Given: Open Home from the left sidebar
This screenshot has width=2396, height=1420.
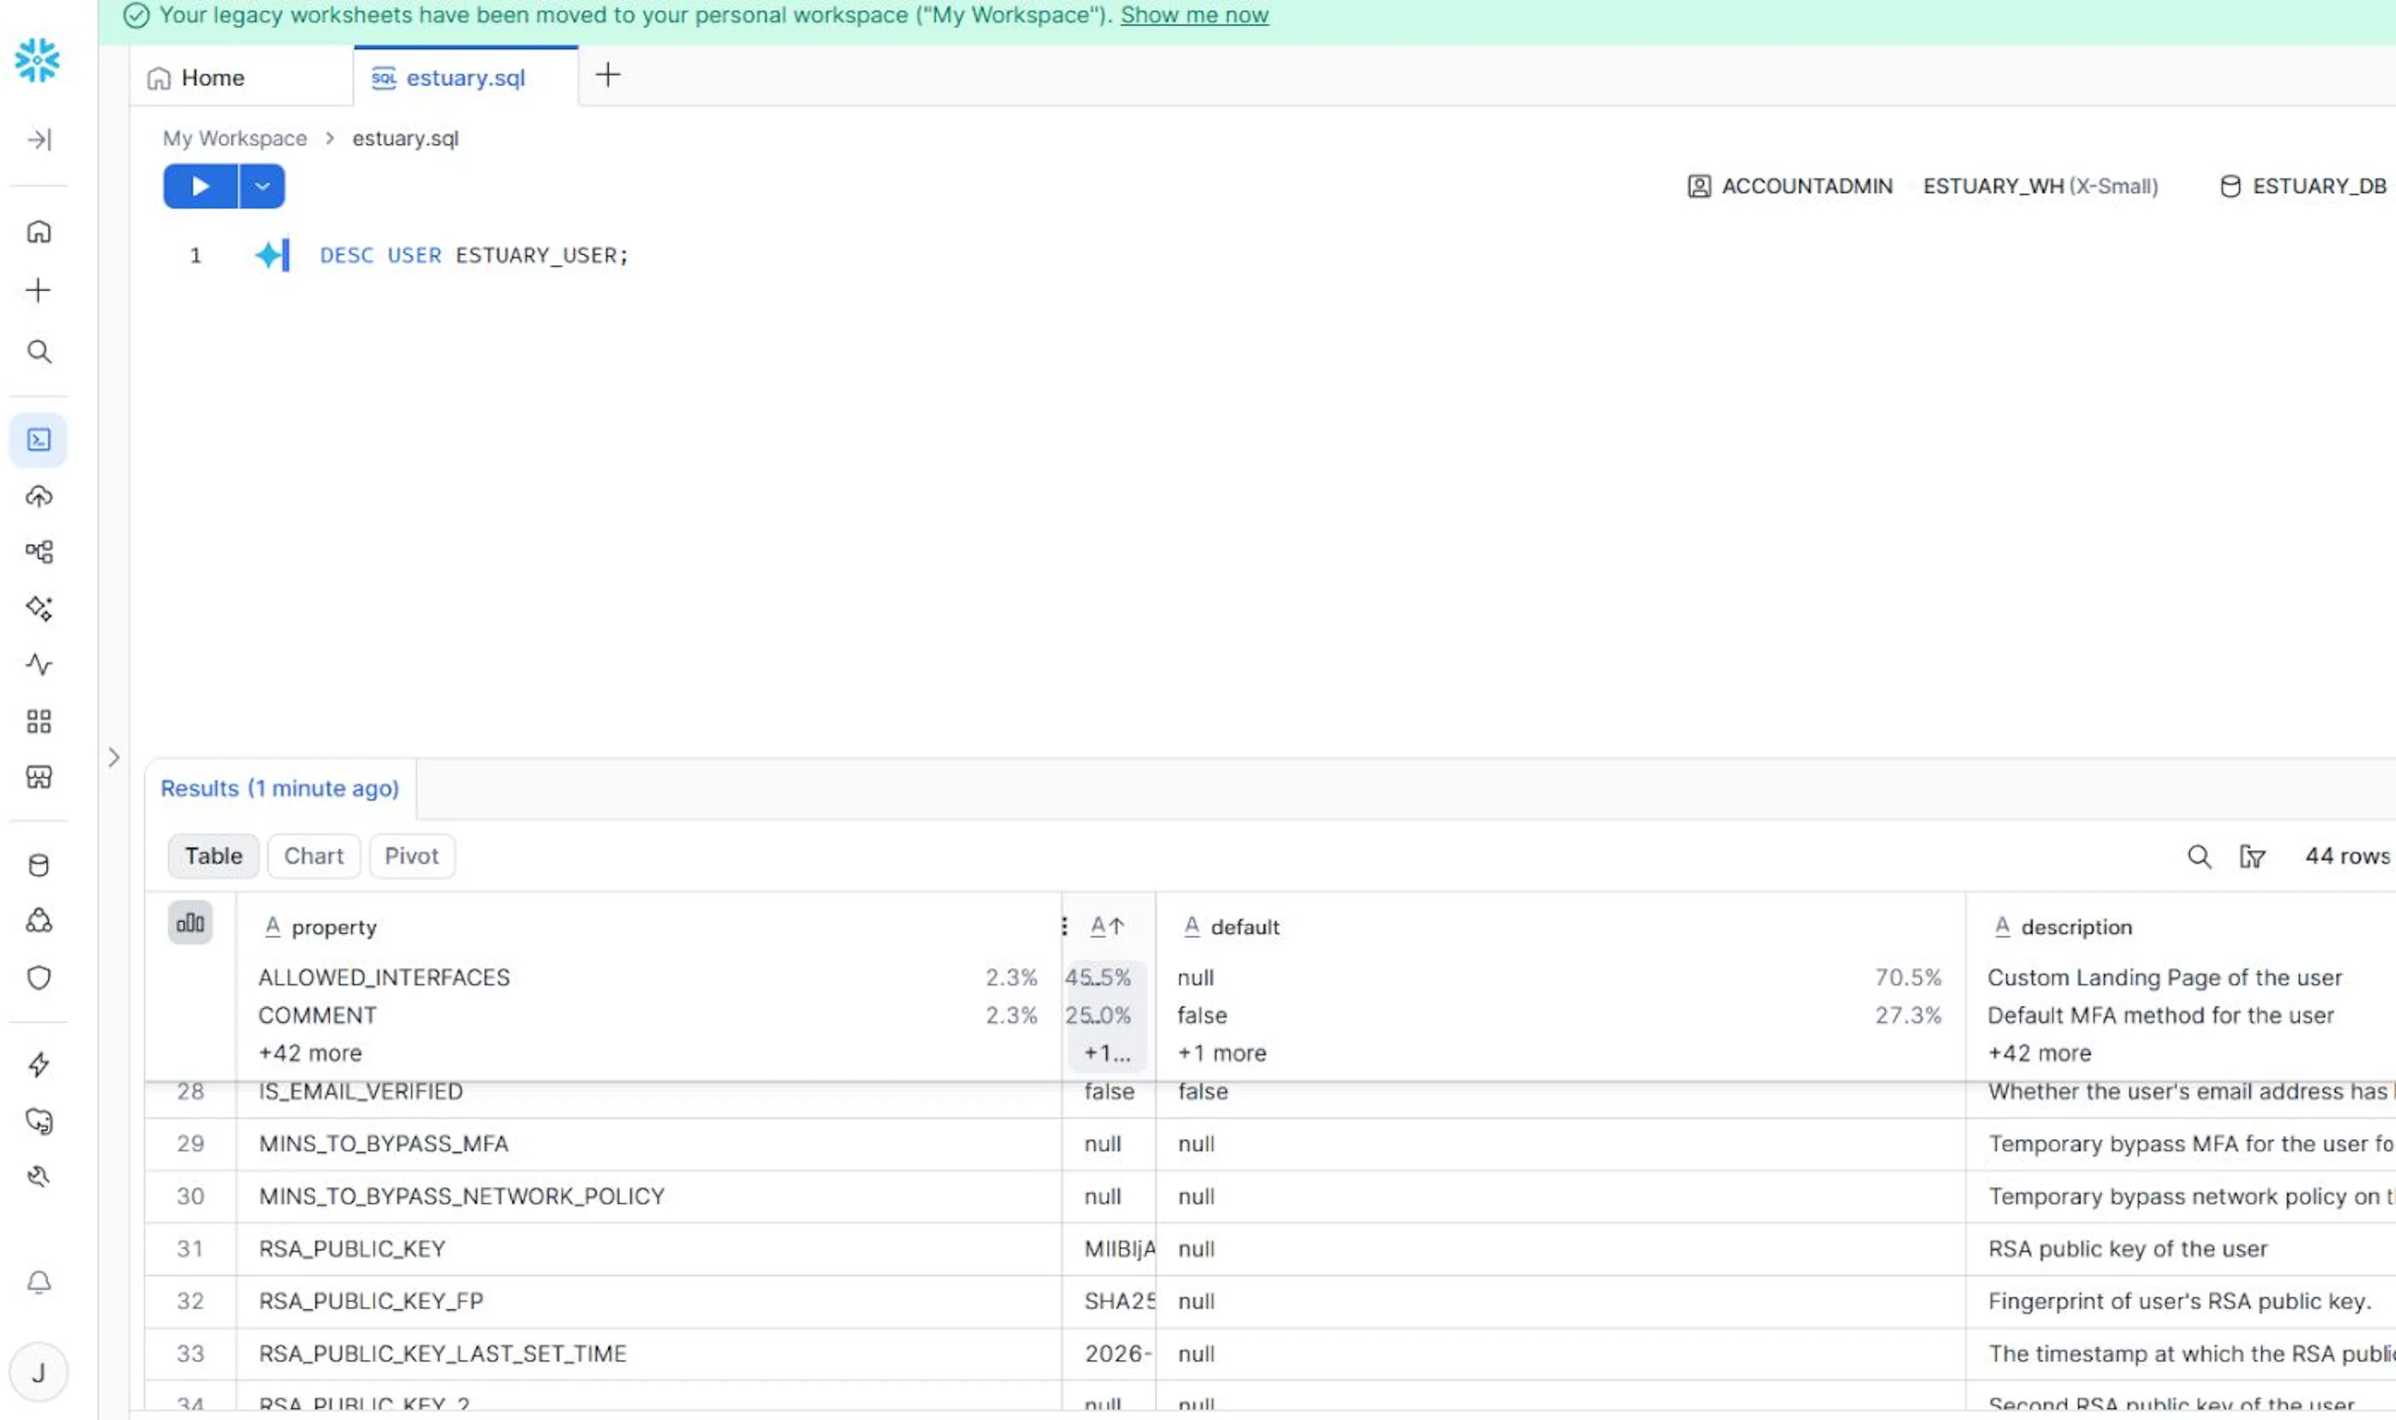Looking at the screenshot, I should point(38,231).
